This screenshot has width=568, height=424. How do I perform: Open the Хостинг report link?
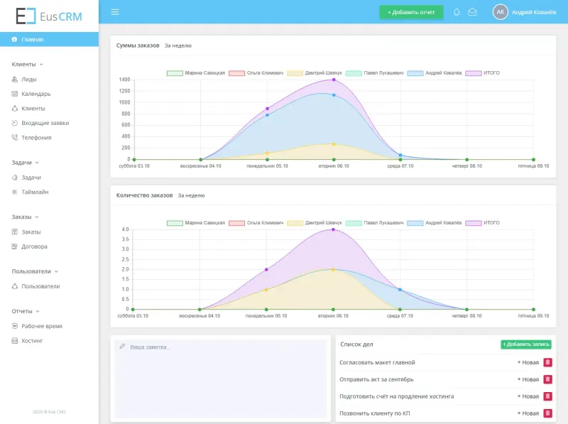click(32, 341)
